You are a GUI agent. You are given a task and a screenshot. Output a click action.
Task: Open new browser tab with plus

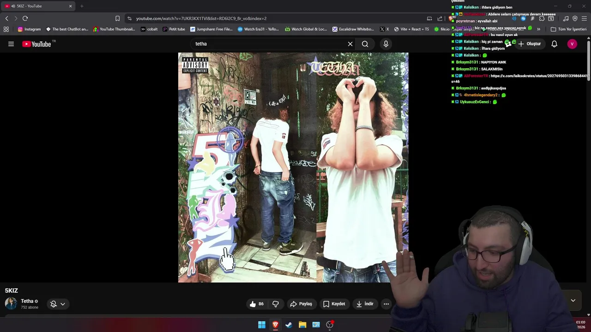(x=82, y=6)
